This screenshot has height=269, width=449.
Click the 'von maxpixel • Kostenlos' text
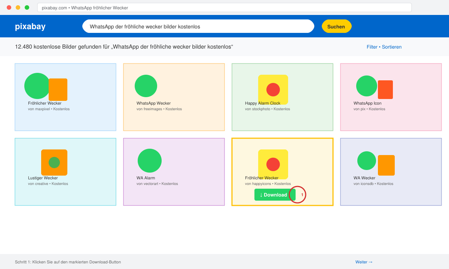click(49, 109)
